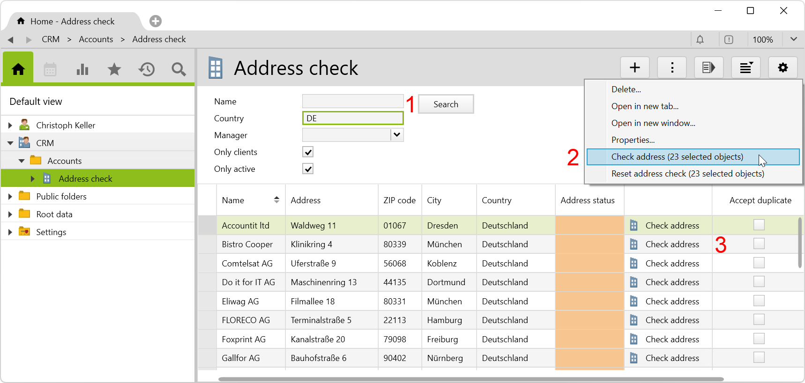The width and height of the screenshot is (805, 383).
Task: Open the Manager dropdown
Action: [x=397, y=135]
